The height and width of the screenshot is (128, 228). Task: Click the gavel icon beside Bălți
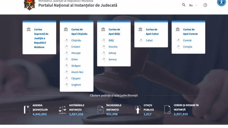[x=104, y=40]
